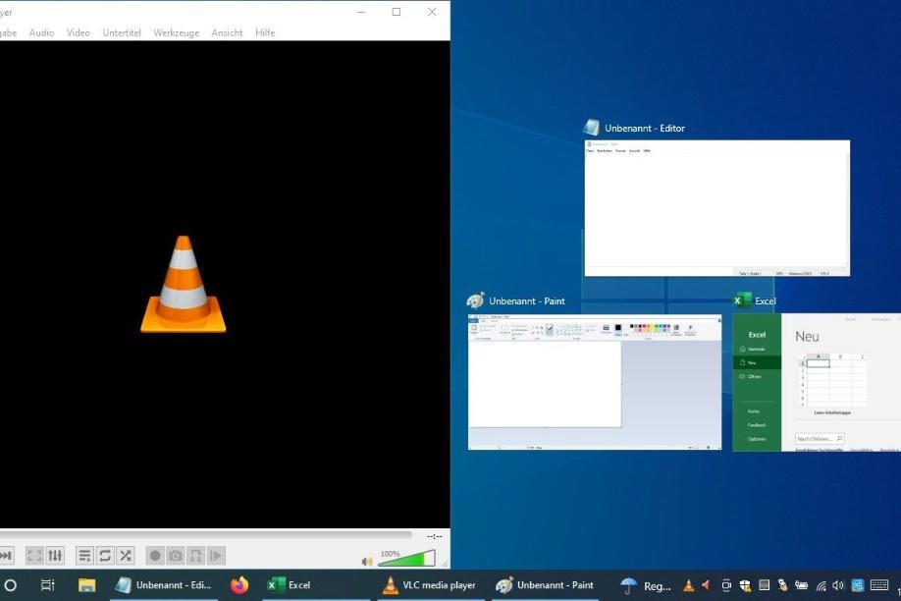Adjust the VLC volume slider
Screen dimensions: 901x601
[407, 558]
